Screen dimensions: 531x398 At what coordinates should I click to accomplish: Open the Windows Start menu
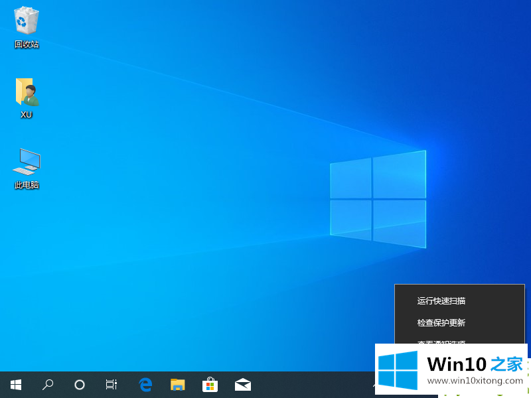pos(16,385)
